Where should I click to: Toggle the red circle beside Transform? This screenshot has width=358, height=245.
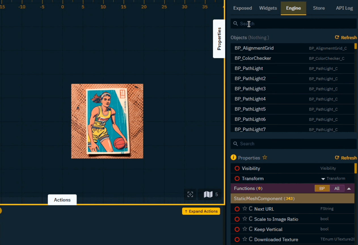(237, 179)
